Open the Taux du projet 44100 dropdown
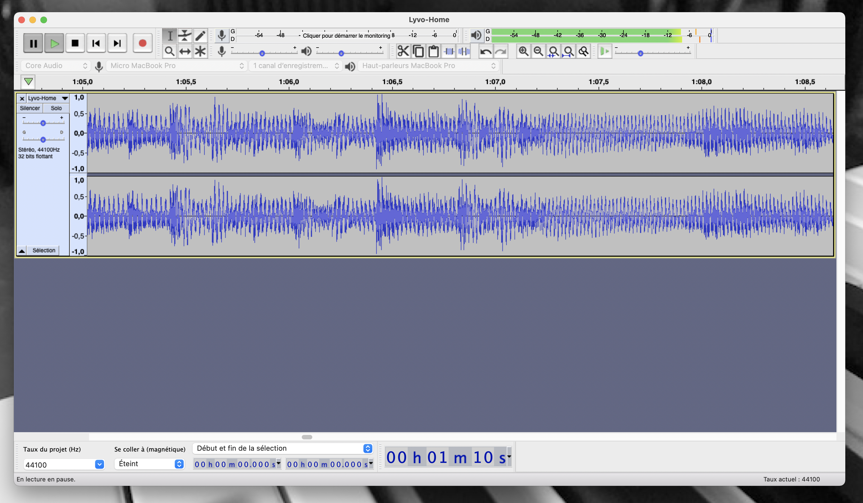The height and width of the screenshot is (503, 863). click(64, 464)
